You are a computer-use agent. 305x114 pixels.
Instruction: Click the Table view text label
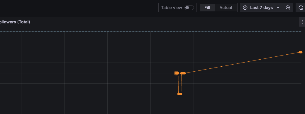[x=171, y=8]
